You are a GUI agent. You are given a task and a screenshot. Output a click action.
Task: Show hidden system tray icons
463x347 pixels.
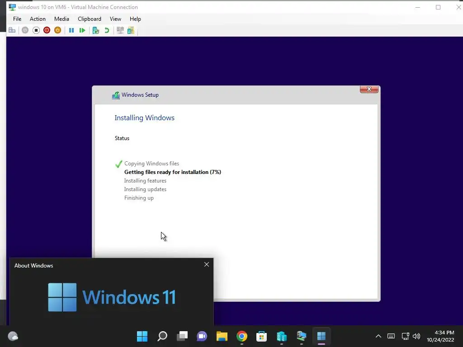pyautogui.click(x=378, y=336)
